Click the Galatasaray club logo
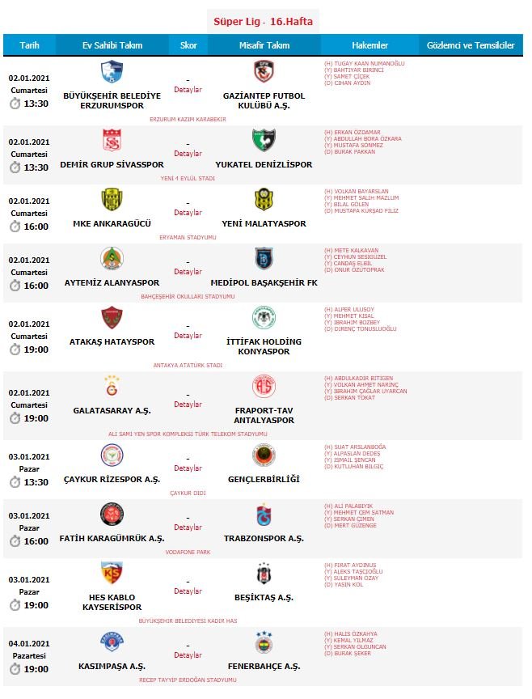The image size is (532, 699). tap(112, 386)
